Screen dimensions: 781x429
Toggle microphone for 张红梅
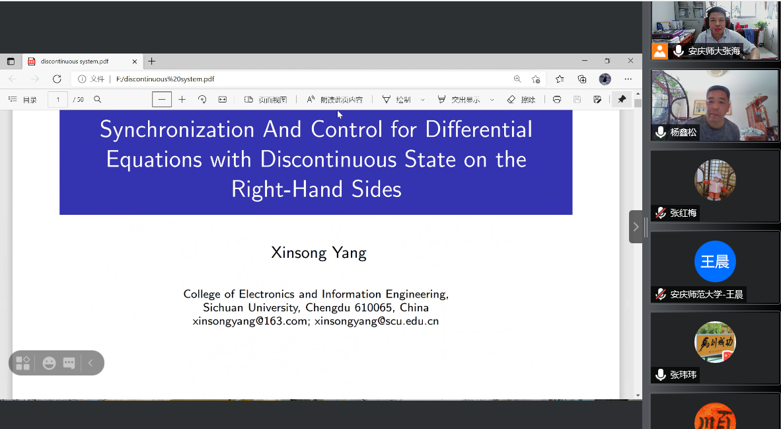point(660,213)
